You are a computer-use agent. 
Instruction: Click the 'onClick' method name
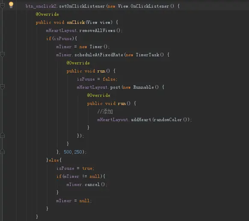tap(76, 23)
